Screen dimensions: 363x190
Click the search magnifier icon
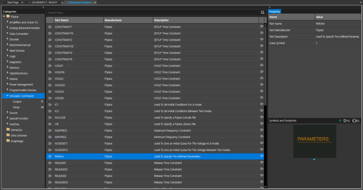click(263, 12)
